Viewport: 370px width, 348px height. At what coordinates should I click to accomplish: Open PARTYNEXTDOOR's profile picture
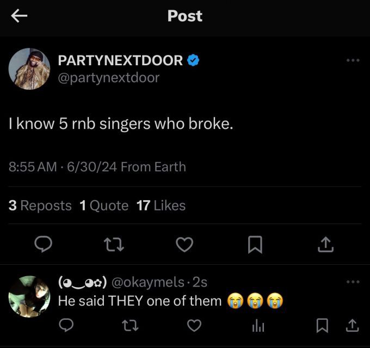[29, 69]
